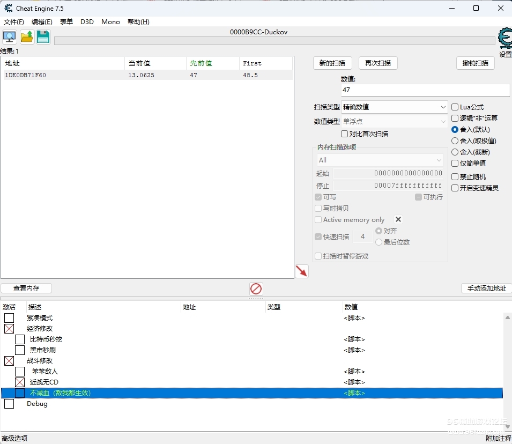Click the scan progress bar
Screen dimensions: 512x444
(x=274, y=41)
